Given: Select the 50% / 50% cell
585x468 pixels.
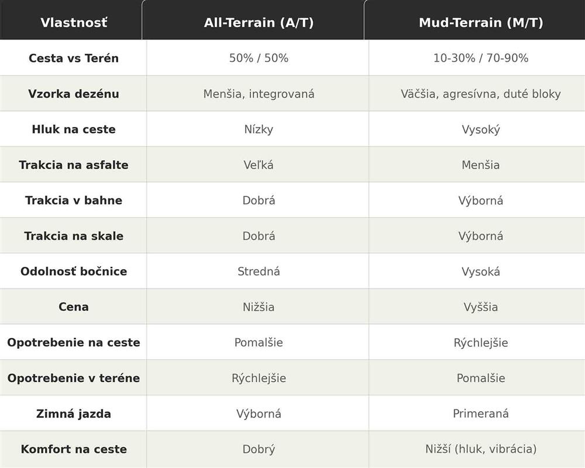Looking at the screenshot, I should 259,58.
